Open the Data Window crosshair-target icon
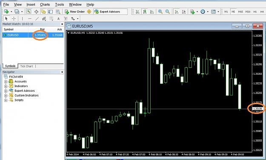The image size is (266, 160). [36, 12]
